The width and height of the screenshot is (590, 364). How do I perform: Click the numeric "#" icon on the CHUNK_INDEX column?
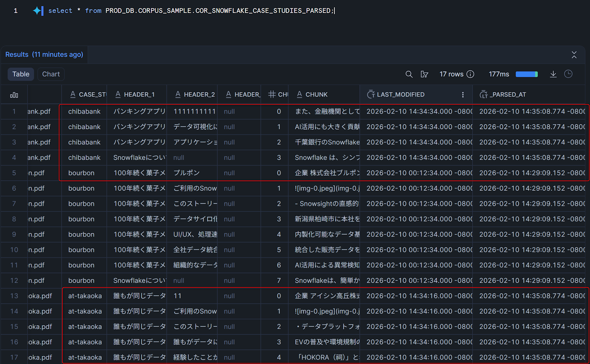(272, 94)
